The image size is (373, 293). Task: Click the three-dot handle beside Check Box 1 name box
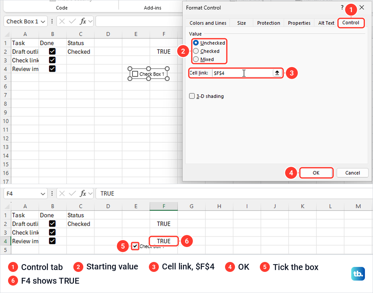point(52,21)
